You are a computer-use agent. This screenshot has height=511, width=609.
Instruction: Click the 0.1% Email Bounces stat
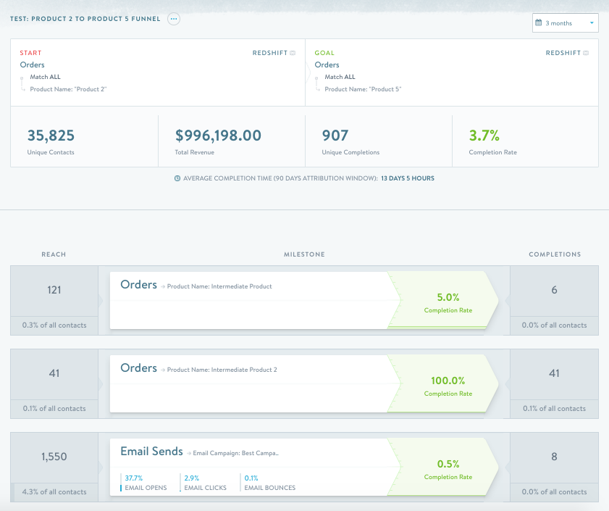[268, 483]
